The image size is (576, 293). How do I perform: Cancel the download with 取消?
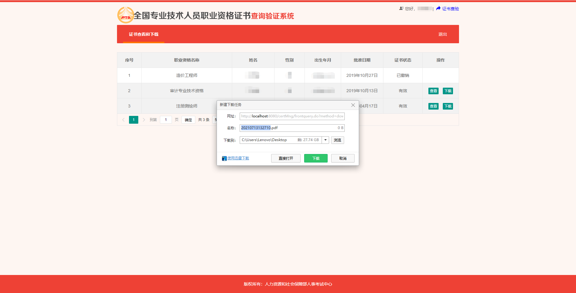[343, 159]
